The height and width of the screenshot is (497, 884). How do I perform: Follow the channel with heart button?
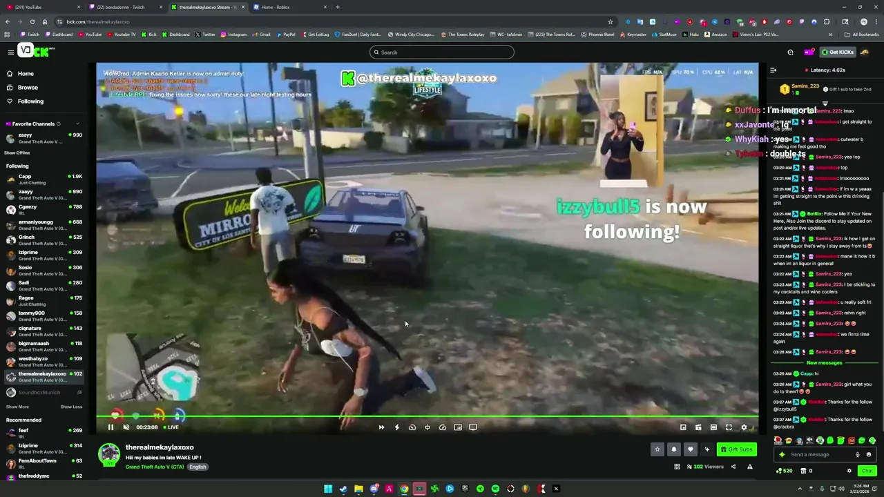[690, 449]
